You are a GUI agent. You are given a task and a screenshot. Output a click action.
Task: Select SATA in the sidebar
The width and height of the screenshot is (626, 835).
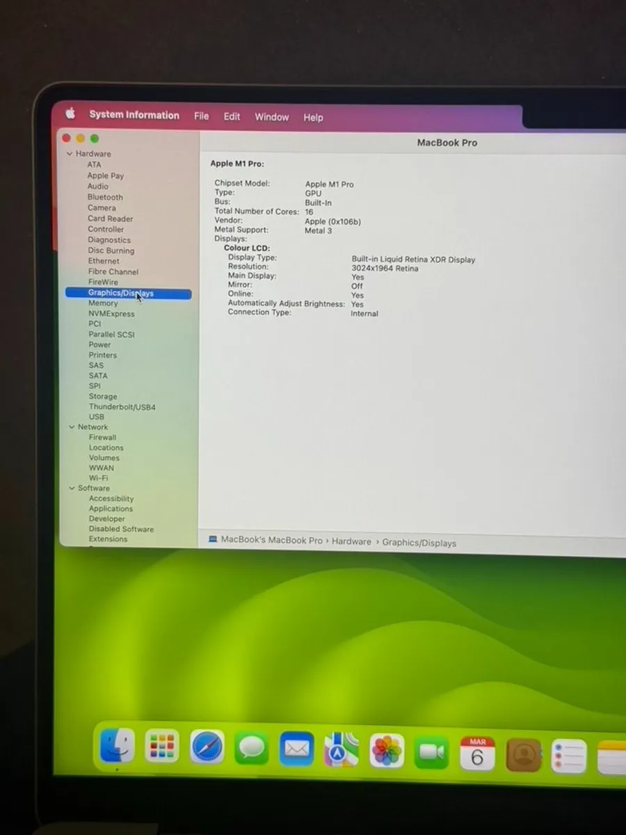tap(98, 376)
